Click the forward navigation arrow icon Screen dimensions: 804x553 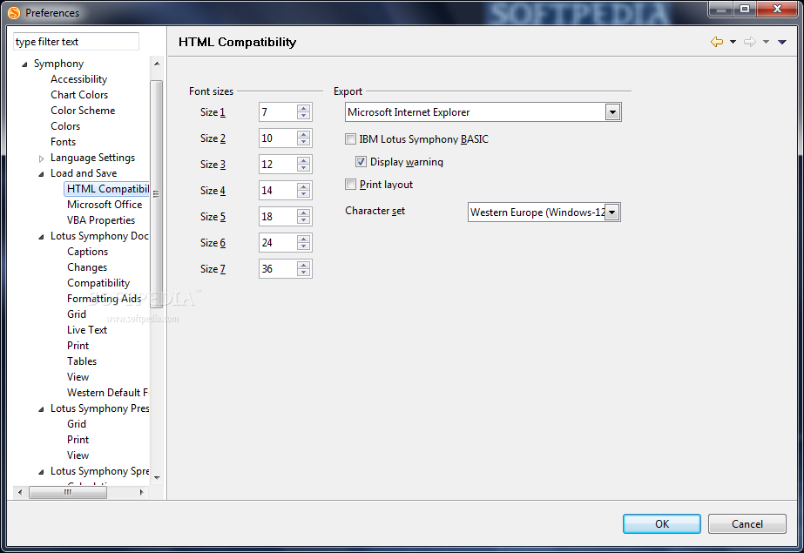(750, 42)
